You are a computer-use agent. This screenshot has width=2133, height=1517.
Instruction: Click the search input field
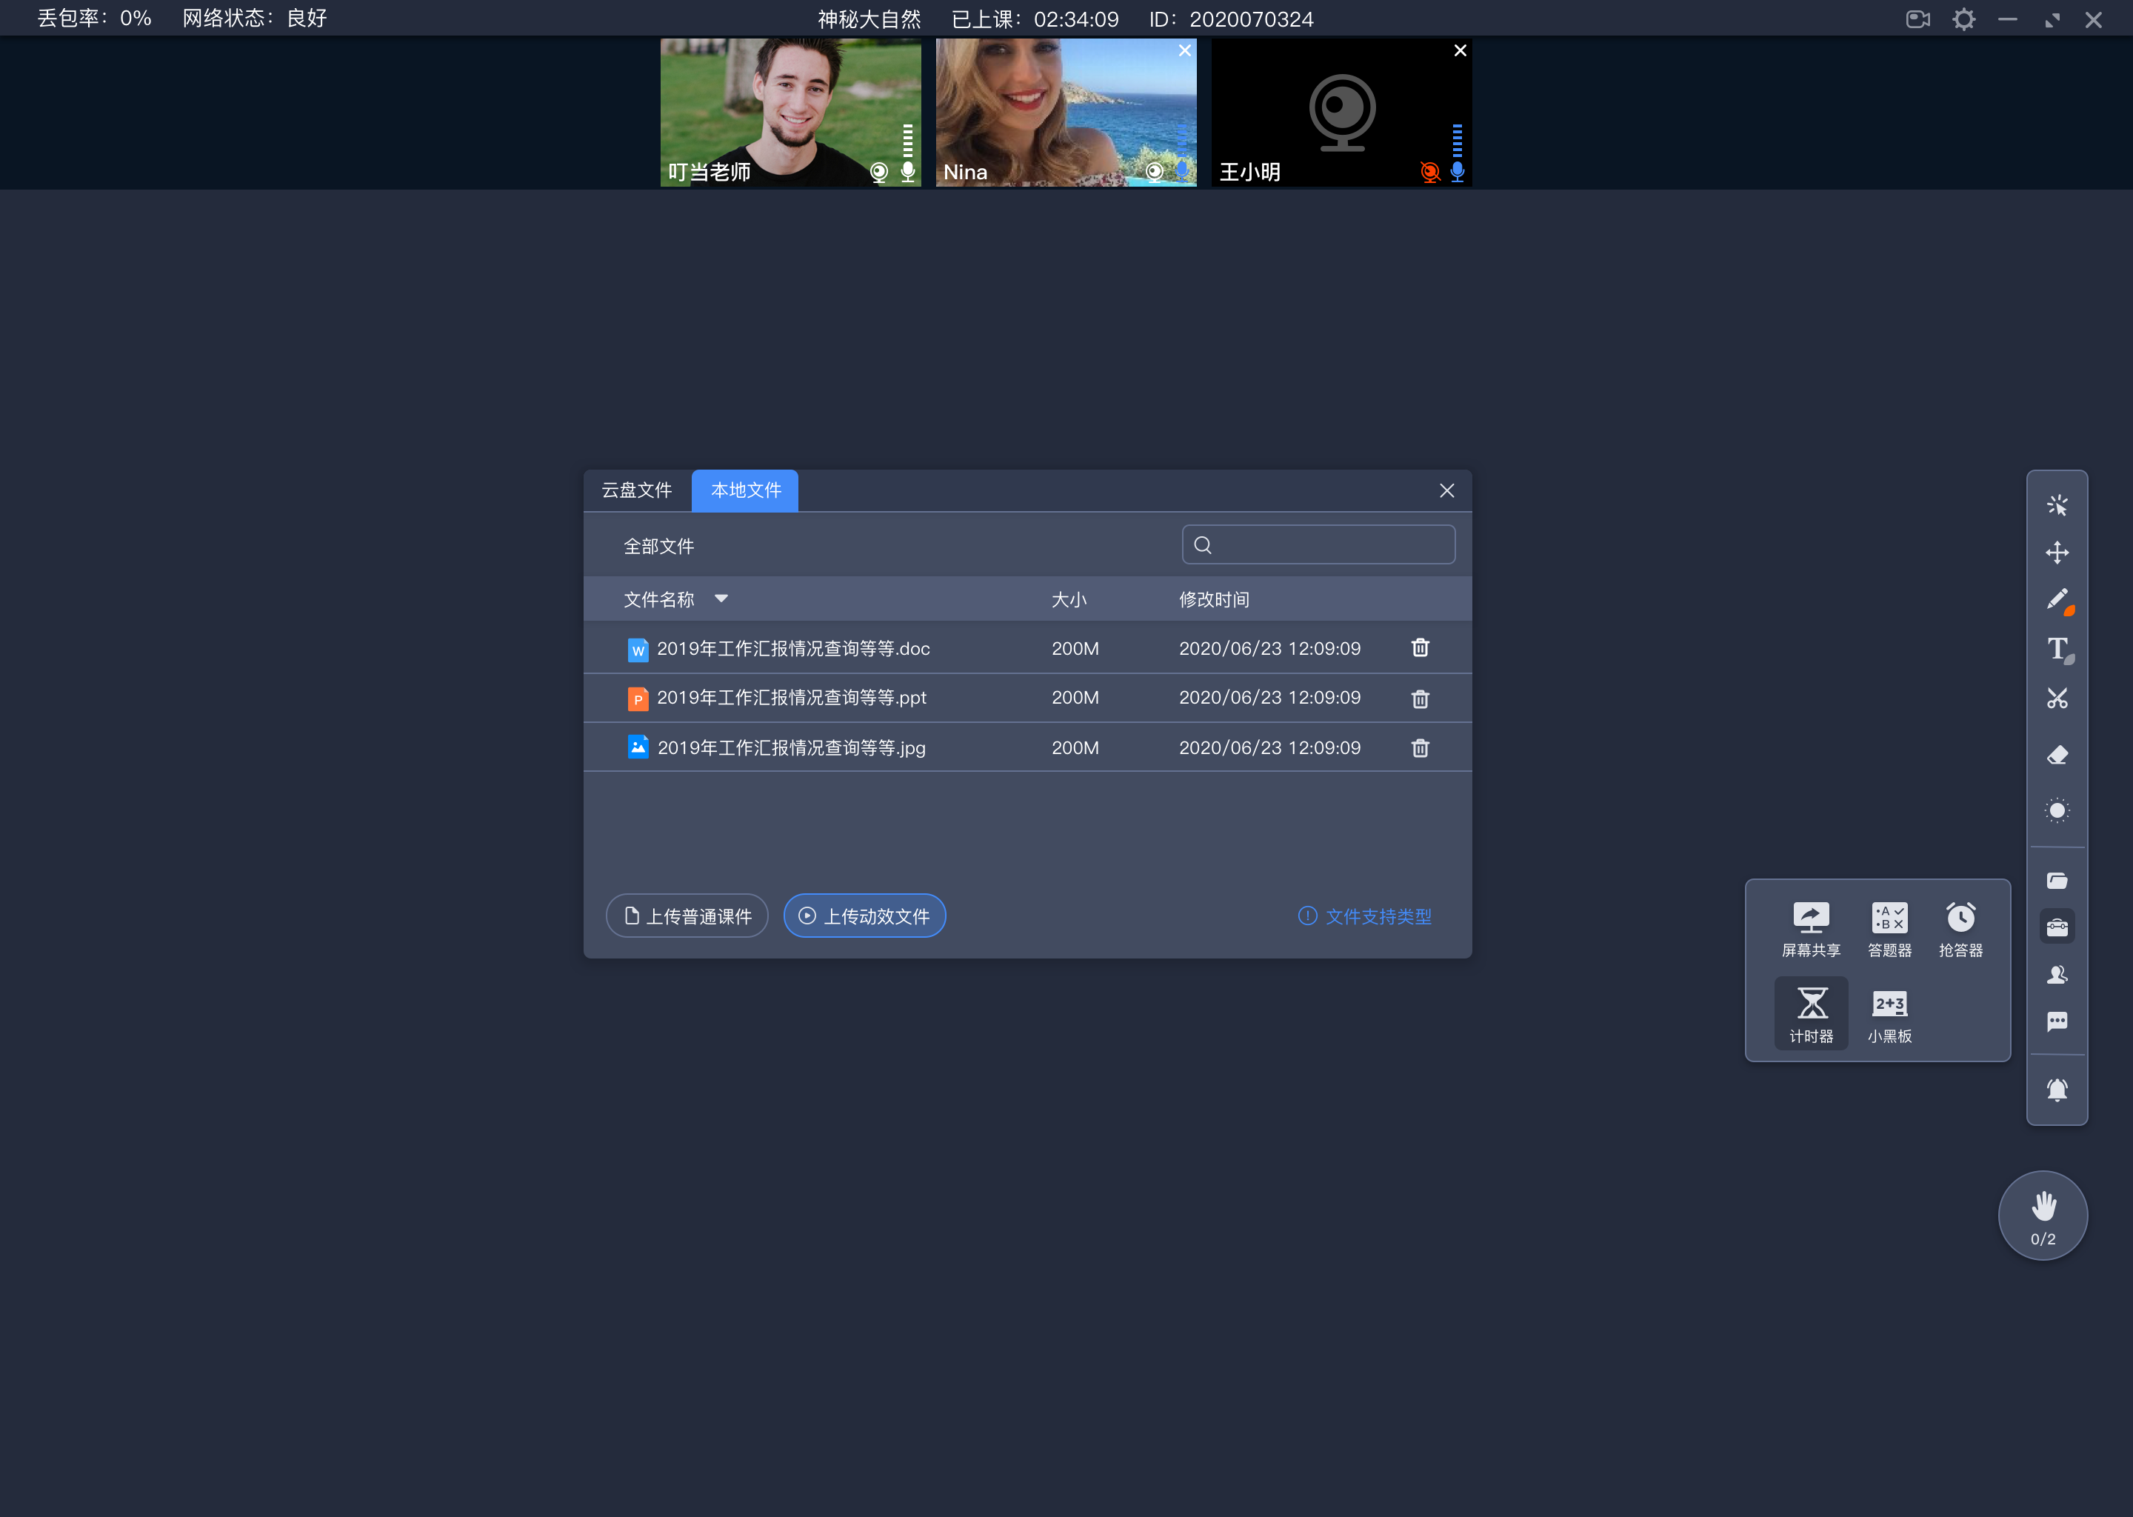pyautogui.click(x=1319, y=545)
